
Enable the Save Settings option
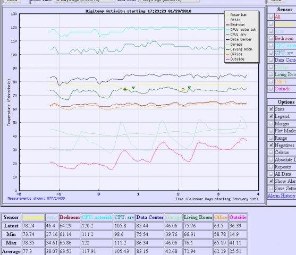tap(271, 188)
